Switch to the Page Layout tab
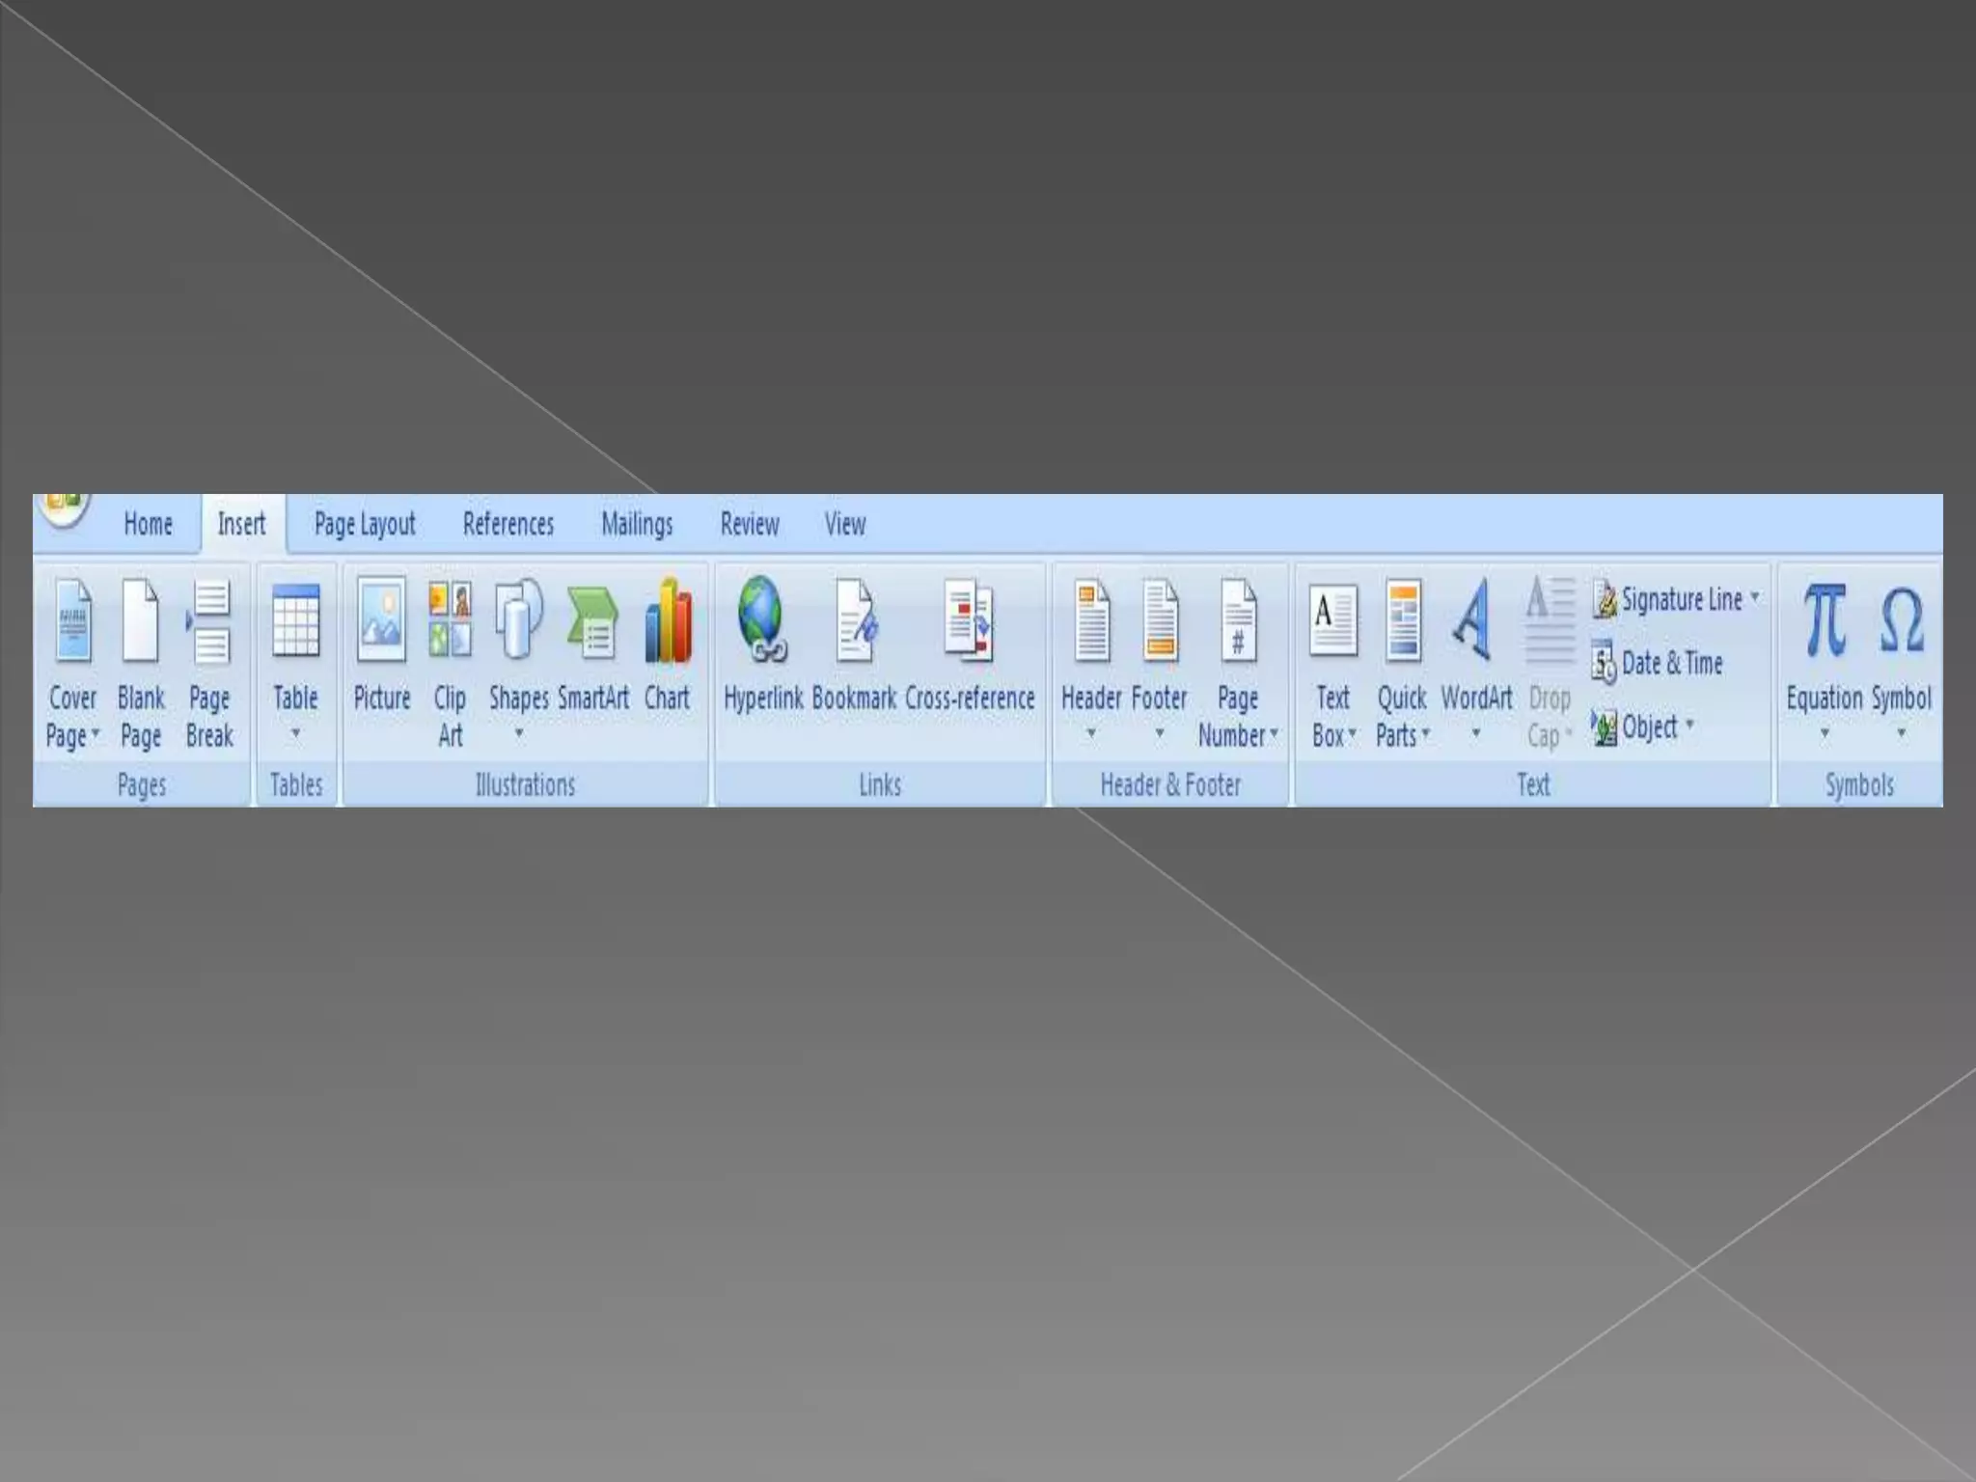The height and width of the screenshot is (1482, 1976). (x=365, y=525)
